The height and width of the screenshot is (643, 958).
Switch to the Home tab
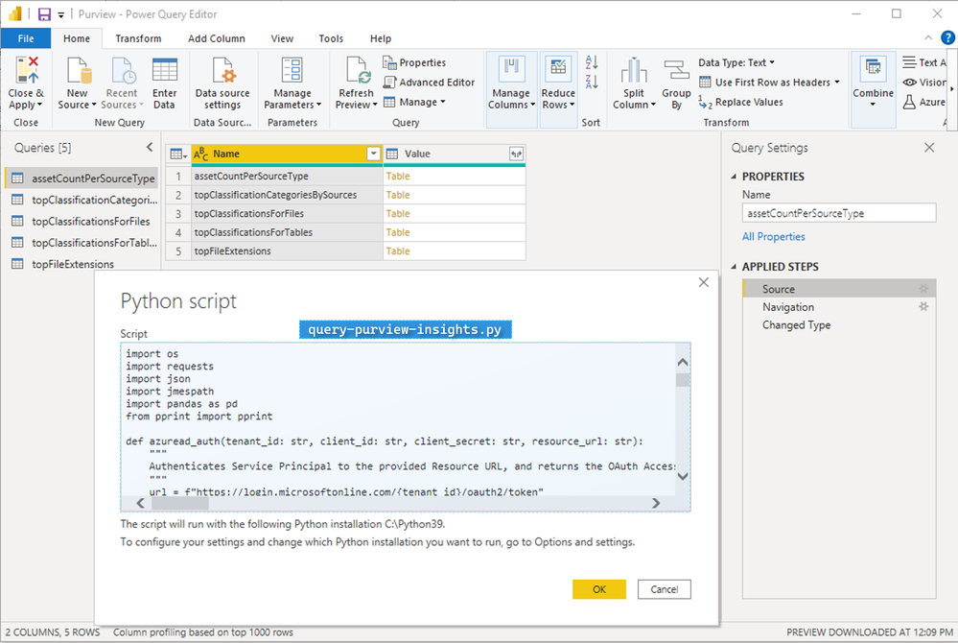(x=77, y=38)
